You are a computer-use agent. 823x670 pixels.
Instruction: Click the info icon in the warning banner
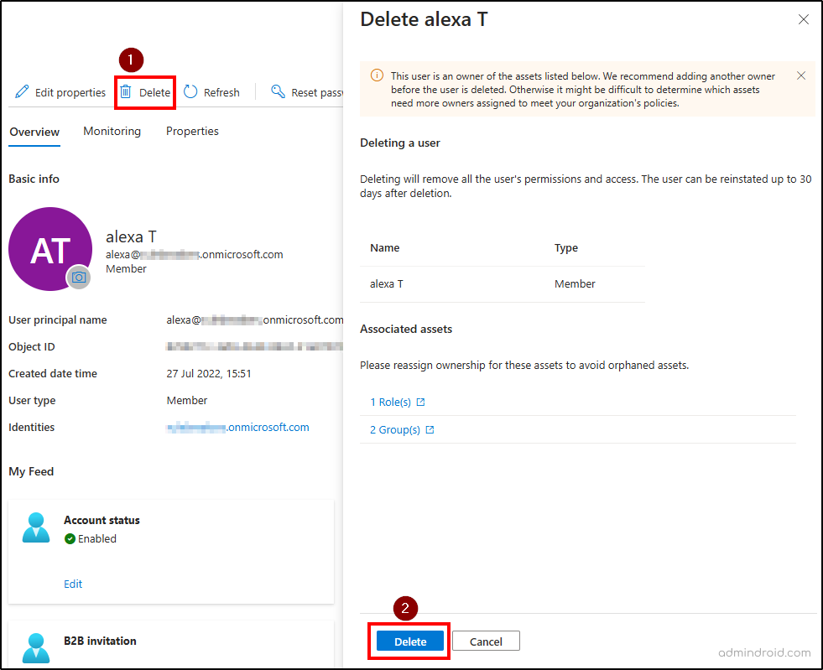(377, 75)
